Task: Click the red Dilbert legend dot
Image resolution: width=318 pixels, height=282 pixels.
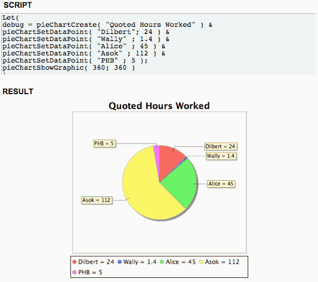Action: (74, 262)
